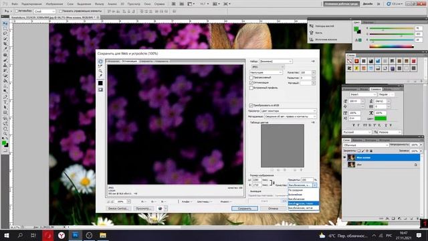This screenshot has height=241, width=428.
Task: Open the preview zoom level dropdown
Action: [128, 202]
